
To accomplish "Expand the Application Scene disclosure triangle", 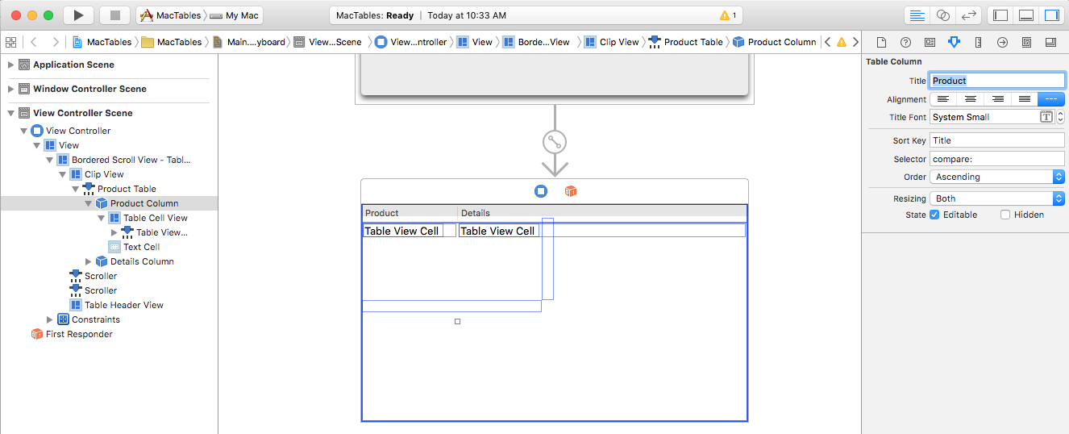I will coord(10,65).
